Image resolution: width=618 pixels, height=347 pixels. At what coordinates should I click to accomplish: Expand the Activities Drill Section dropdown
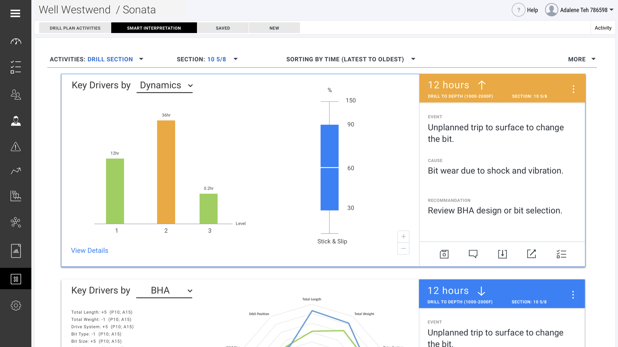pos(141,59)
